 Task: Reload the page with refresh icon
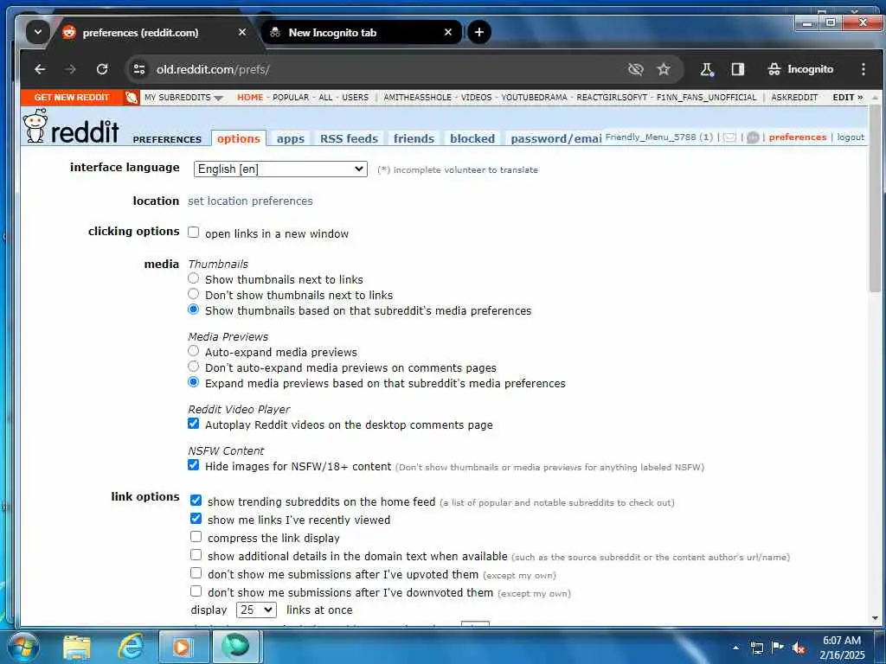click(102, 69)
